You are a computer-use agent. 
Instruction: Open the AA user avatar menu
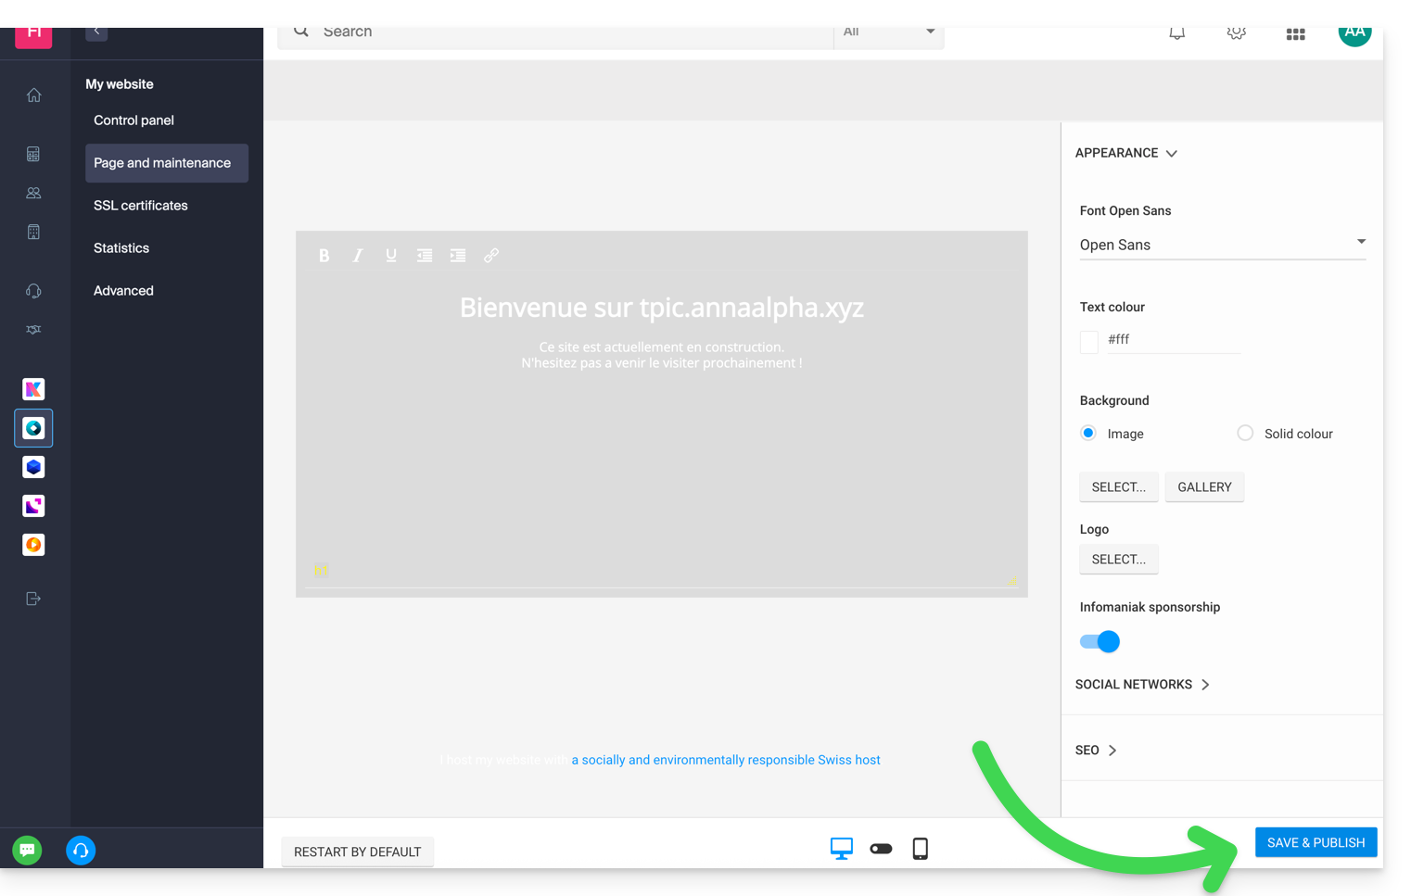tap(1354, 34)
